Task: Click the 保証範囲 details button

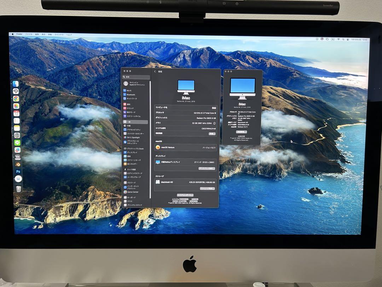Action: pos(212,134)
